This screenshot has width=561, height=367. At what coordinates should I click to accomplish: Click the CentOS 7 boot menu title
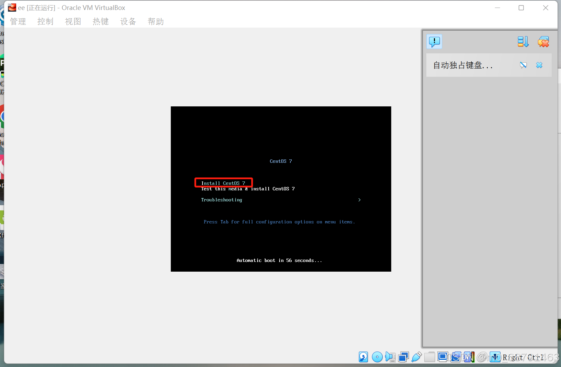coord(281,161)
